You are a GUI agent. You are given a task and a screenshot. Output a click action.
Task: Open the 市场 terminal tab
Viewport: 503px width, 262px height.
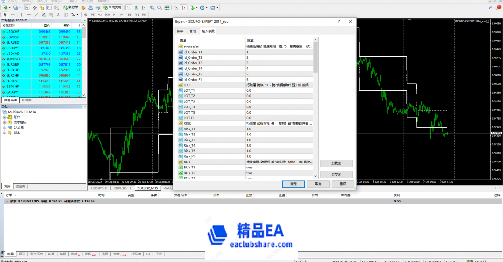click(90, 254)
